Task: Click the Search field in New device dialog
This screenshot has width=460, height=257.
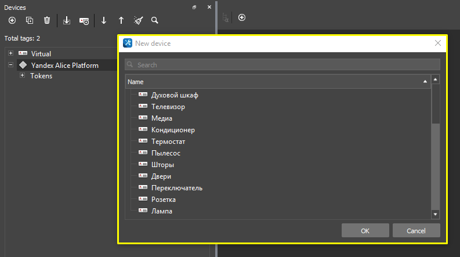Action: tap(282, 65)
